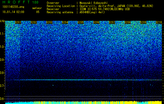
Task: Click the kHz axis unit label
Action: 2,21
